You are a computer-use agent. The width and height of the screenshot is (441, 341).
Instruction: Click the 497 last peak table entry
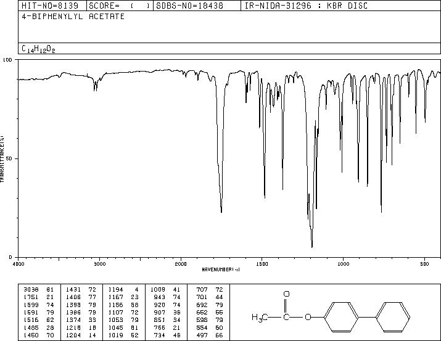point(210,335)
